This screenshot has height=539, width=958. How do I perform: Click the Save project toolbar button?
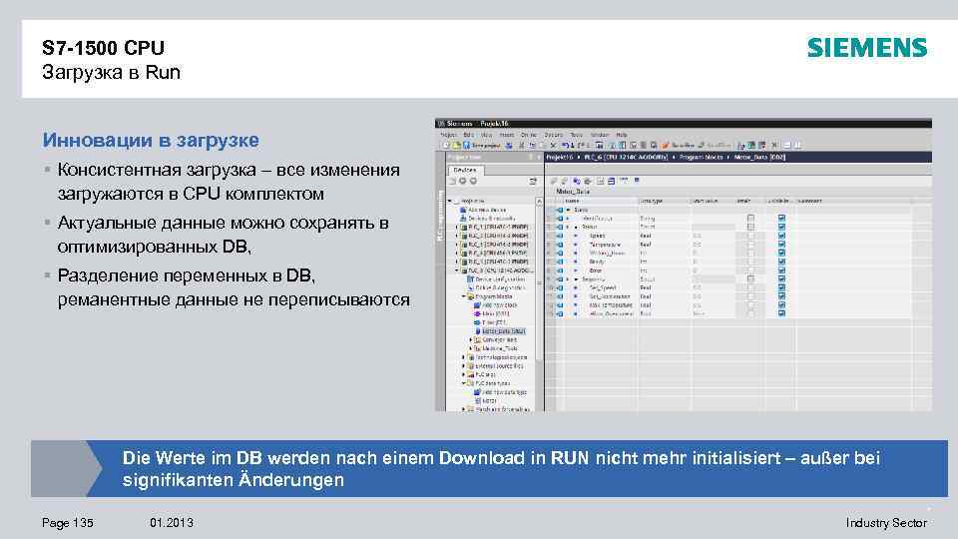pos(482,146)
